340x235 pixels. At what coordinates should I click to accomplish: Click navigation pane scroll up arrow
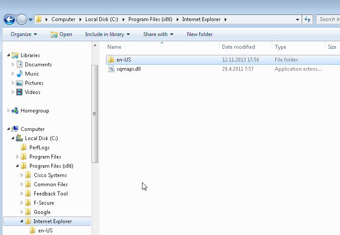coord(95,46)
